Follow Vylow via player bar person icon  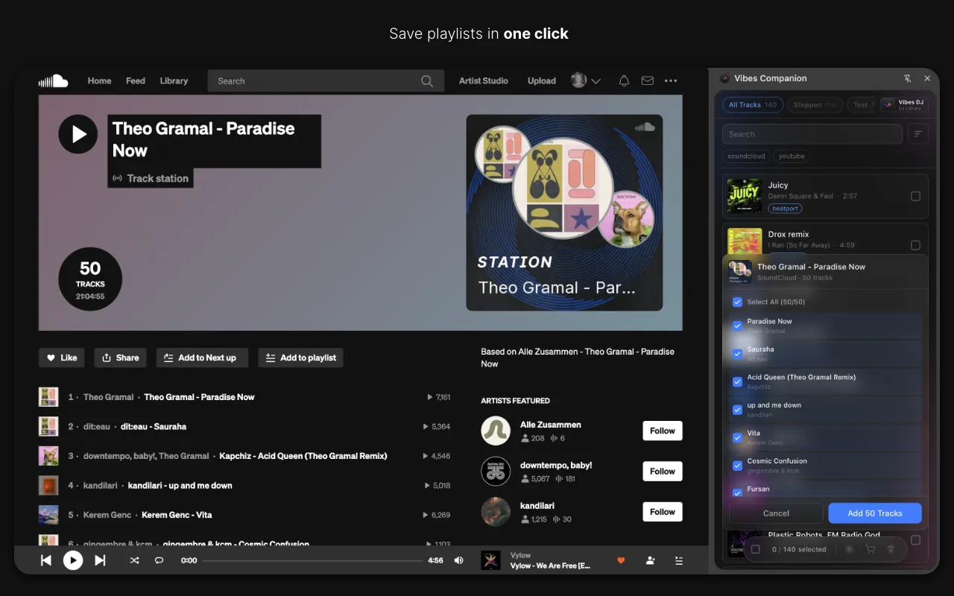(x=650, y=560)
